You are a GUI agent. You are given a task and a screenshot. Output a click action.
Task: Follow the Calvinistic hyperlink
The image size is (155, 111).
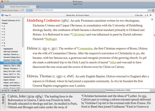78,35
